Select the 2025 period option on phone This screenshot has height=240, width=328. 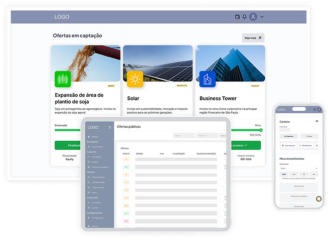[284, 174]
